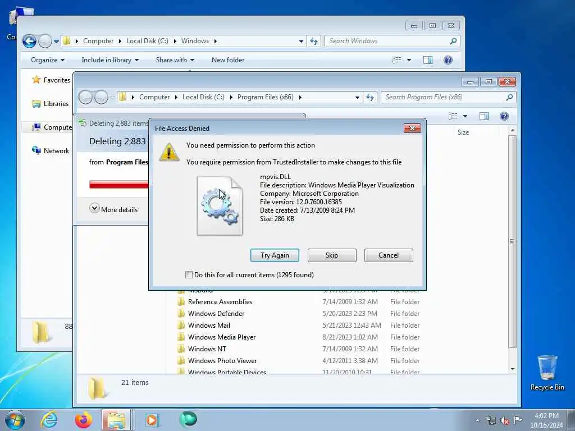Viewport: 575px width, 431px height.
Task: Change view icon in Windows window
Action: pyautogui.click(x=397, y=60)
